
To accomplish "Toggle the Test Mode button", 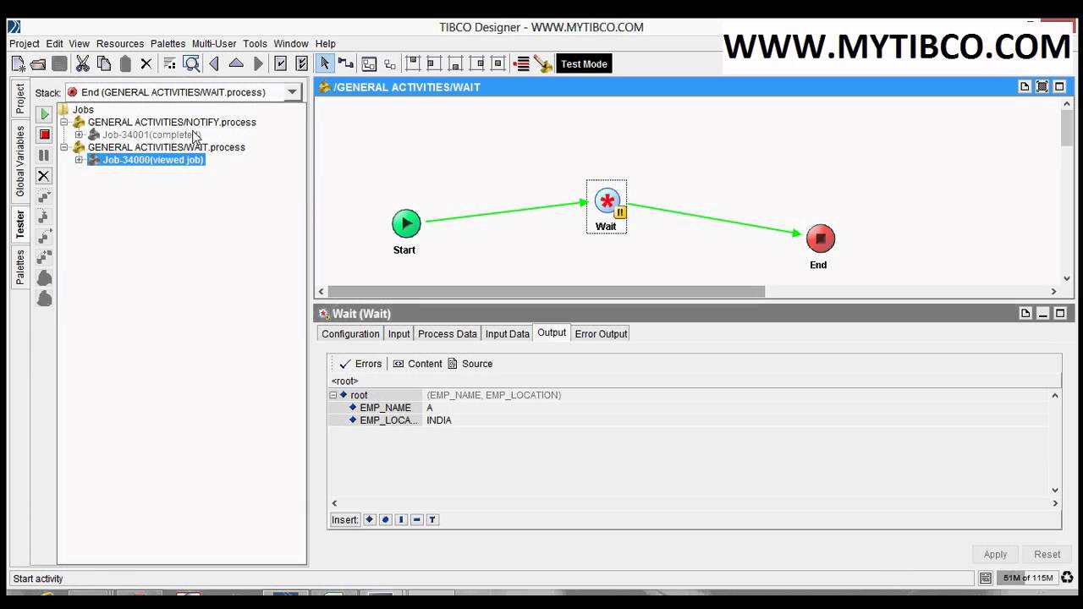I will click(584, 63).
